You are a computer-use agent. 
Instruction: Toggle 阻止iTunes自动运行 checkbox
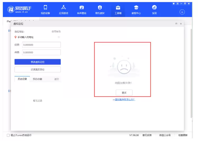point(8,135)
